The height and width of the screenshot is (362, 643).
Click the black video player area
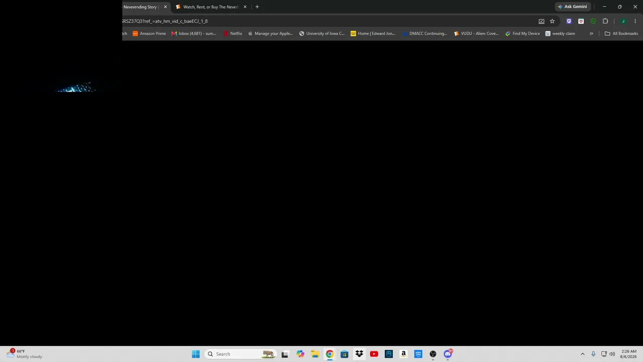click(x=321, y=193)
